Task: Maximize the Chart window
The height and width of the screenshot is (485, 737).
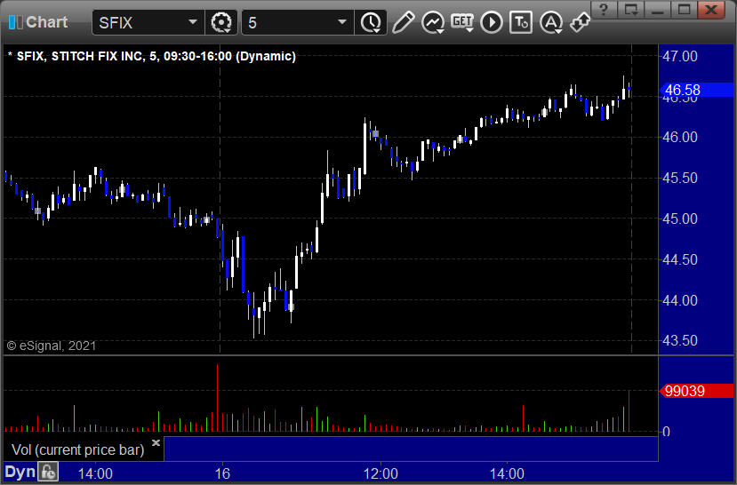Action: [x=684, y=10]
